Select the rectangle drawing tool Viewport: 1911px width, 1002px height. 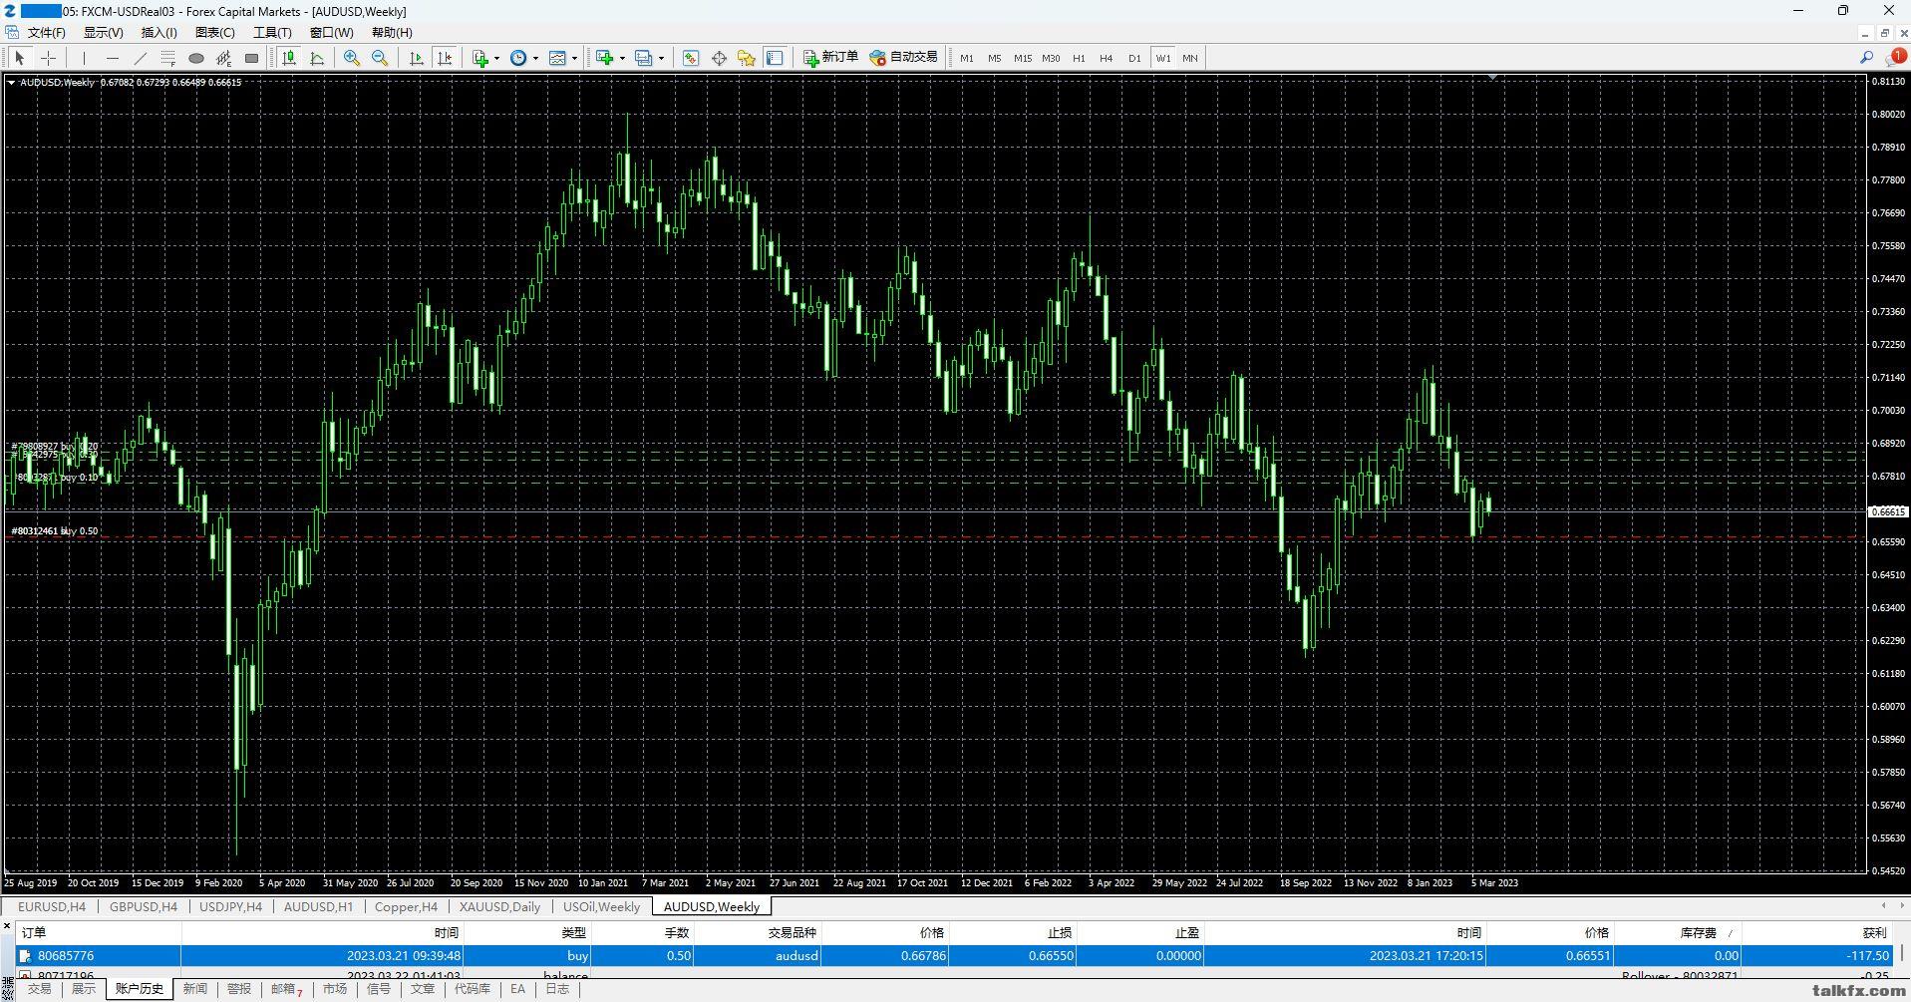(252, 58)
